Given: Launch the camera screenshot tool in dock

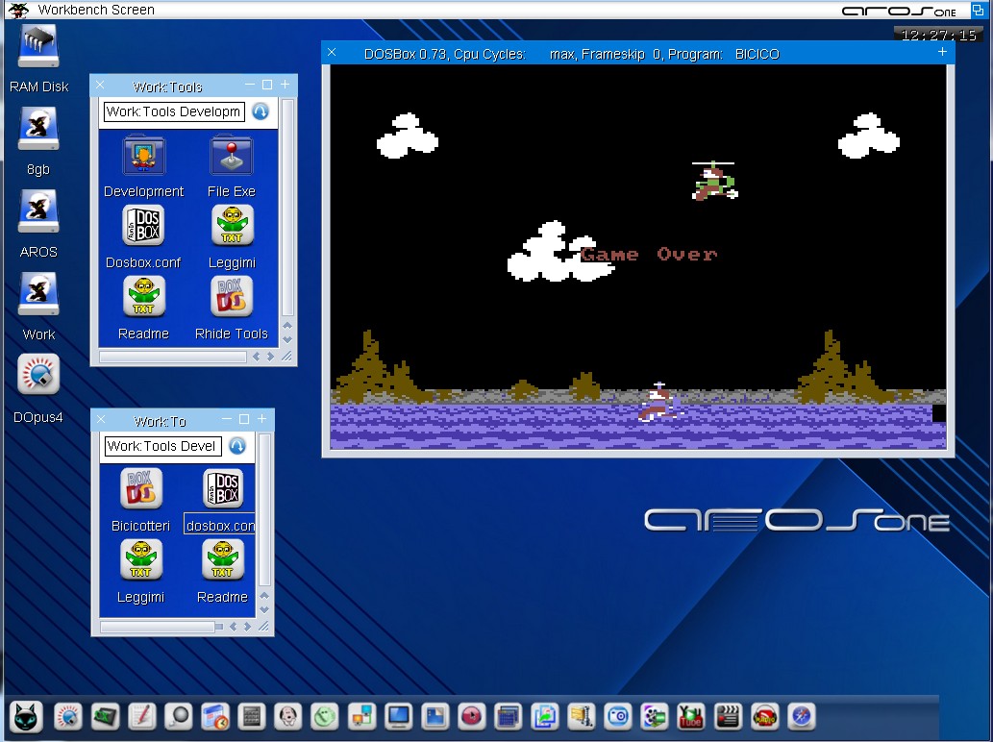Looking at the screenshot, I should [617, 717].
